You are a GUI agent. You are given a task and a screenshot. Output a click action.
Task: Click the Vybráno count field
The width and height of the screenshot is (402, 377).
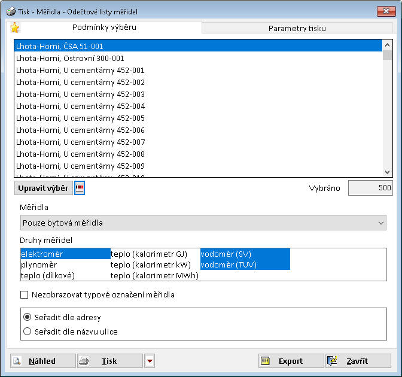click(x=370, y=188)
